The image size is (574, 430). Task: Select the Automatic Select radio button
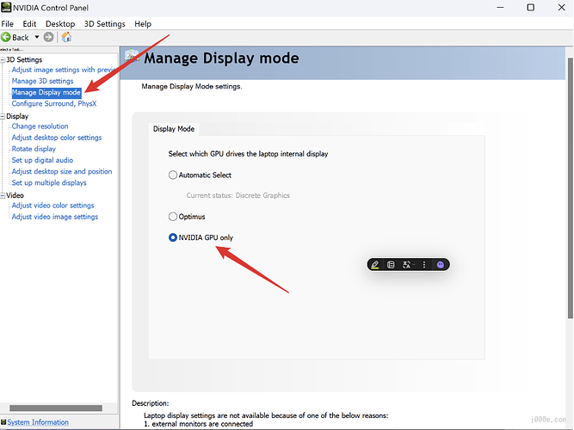click(173, 175)
